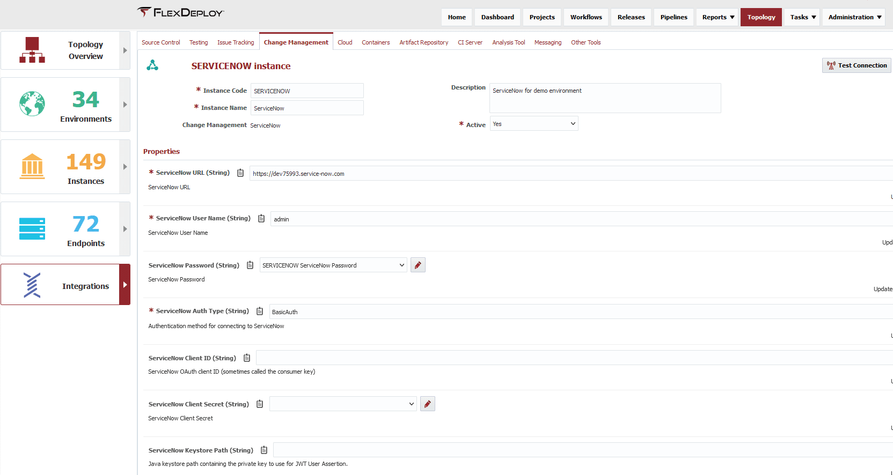Open the ServiceNow Password credential dropdown
893x475 pixels.
pyautogui.click(x=333, y=265)
